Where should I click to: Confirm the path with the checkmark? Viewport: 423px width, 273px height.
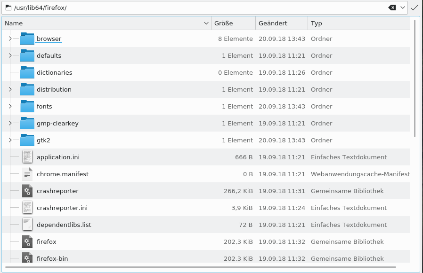tap(415, 8)
